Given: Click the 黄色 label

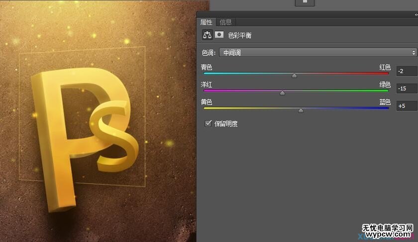Looking at the screenshot, I should (x=207, y=102).
